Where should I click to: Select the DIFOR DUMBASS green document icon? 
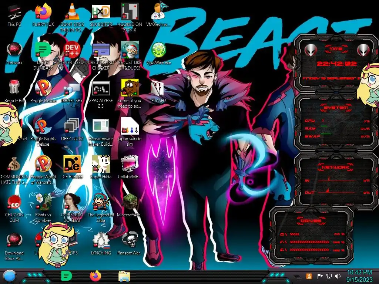[43, 50]
